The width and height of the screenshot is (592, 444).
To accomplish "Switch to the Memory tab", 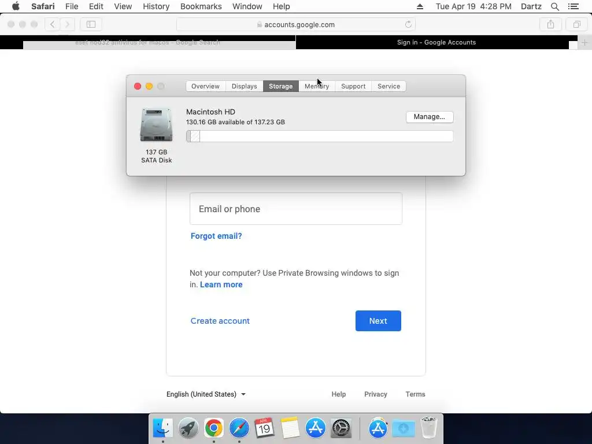I will click(317, 86).
